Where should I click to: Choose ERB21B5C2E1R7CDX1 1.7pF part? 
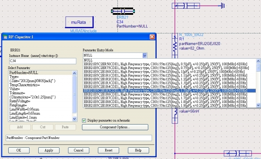click(x=170, y=98)
